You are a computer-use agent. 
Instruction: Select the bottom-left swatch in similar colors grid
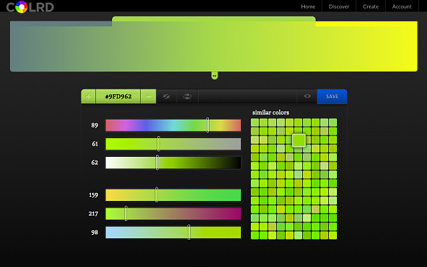(x=255, y=236)
